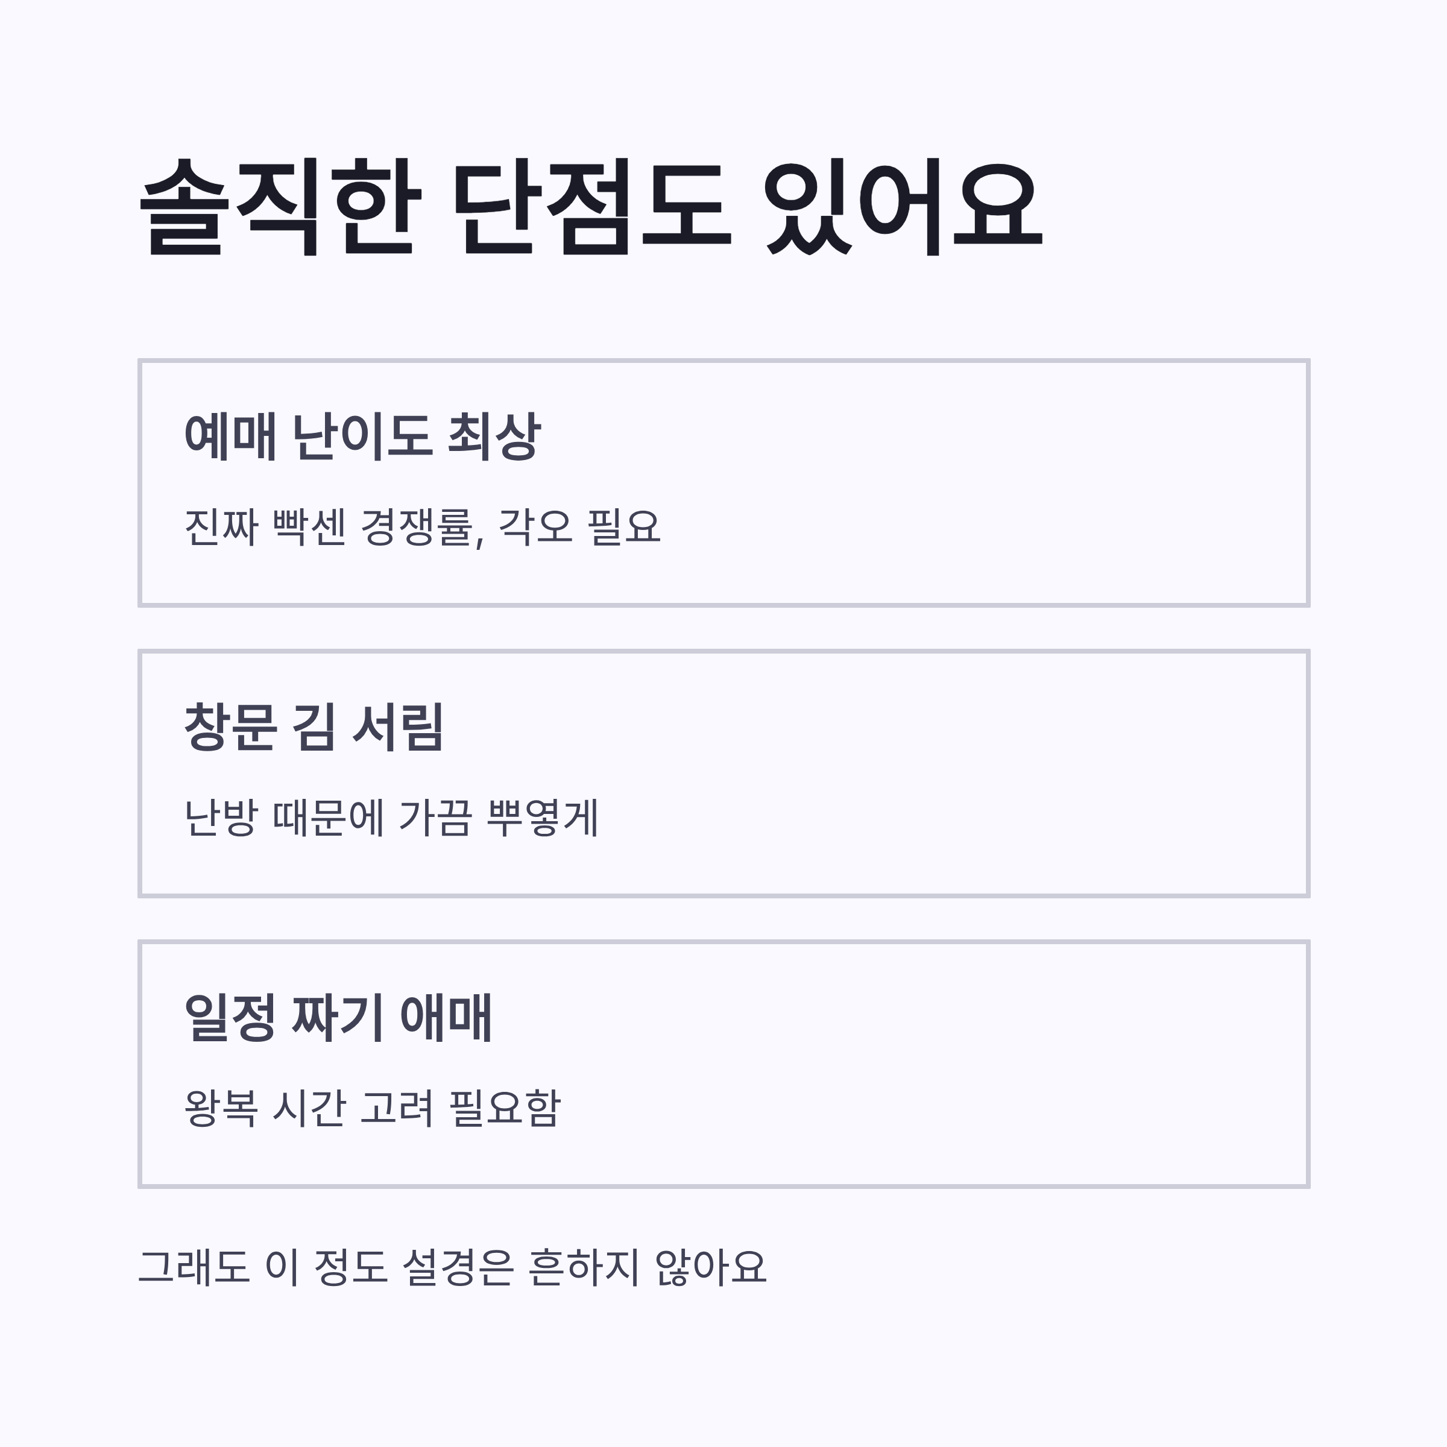The image size is (1447, 1447).
Task: Click the word 뿌옇게 in second card
Action: pos(542,818)
